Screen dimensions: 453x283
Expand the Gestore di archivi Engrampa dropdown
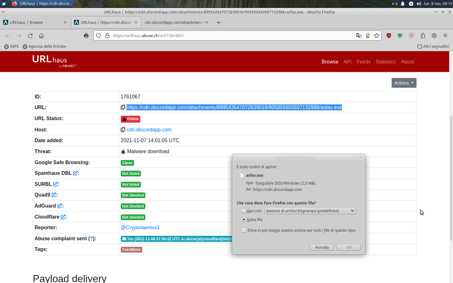point(310,211)
